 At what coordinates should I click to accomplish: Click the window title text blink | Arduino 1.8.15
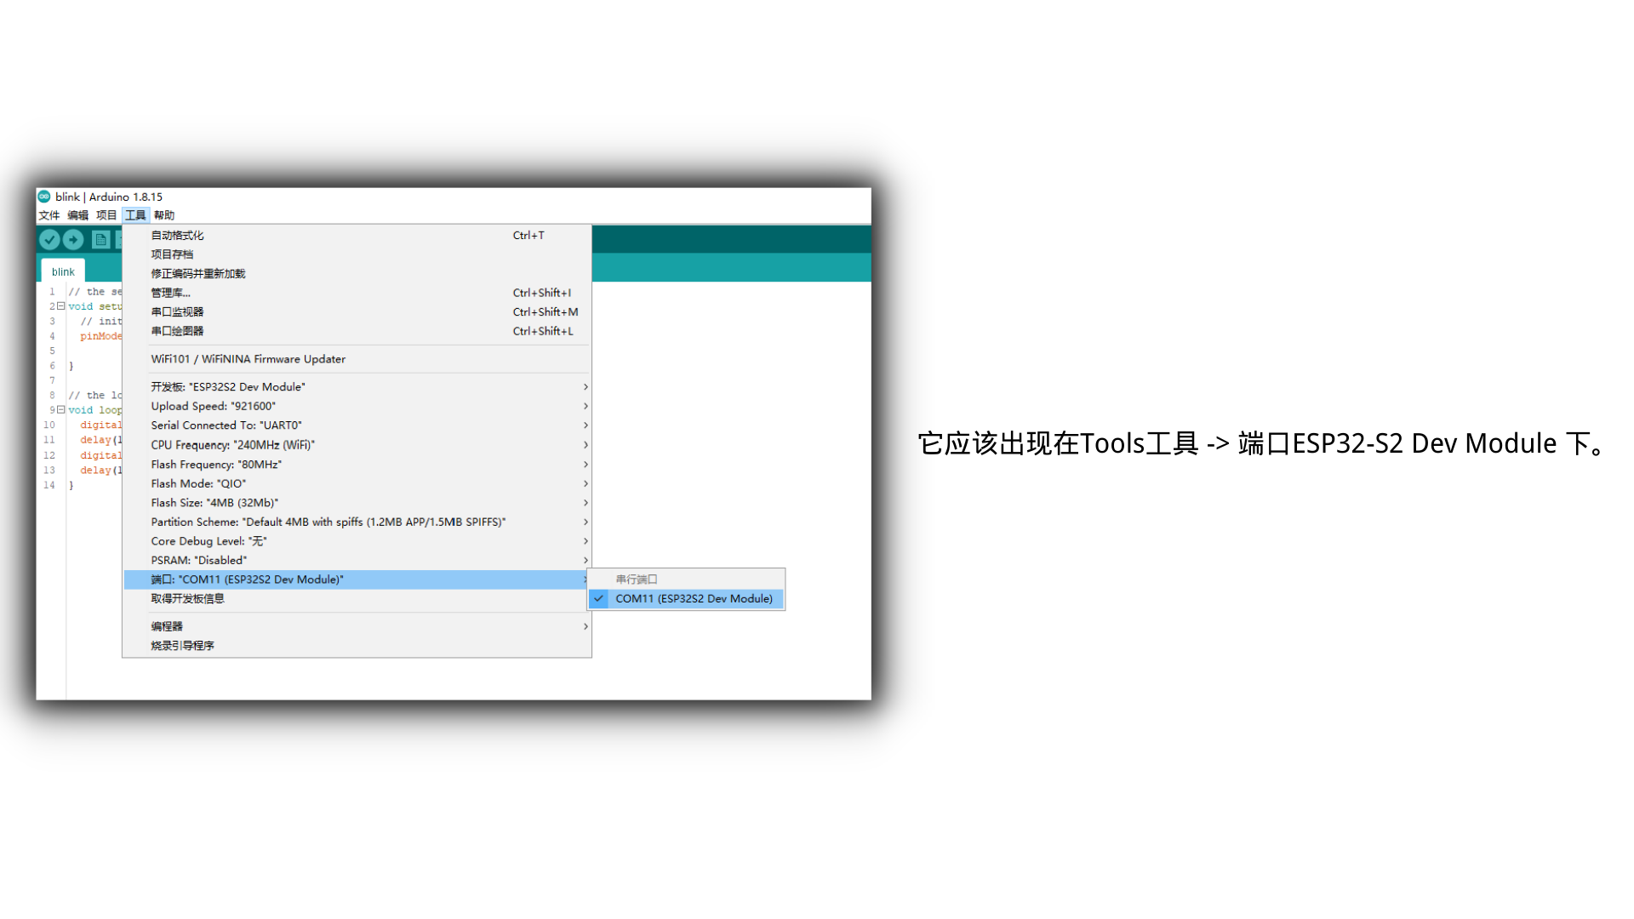tap(109, 197)
